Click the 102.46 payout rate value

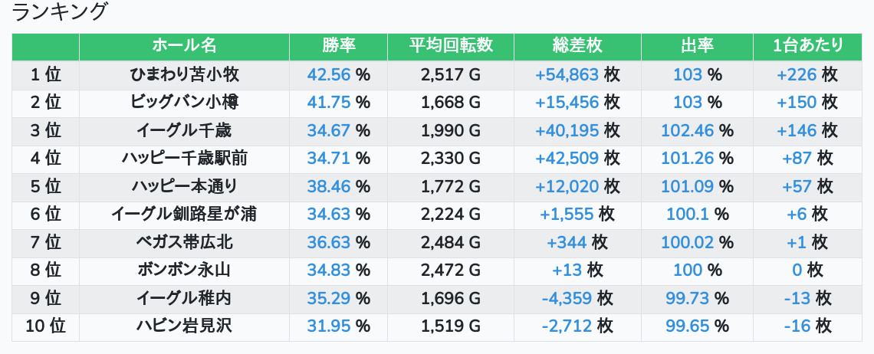tap(687, 130)
